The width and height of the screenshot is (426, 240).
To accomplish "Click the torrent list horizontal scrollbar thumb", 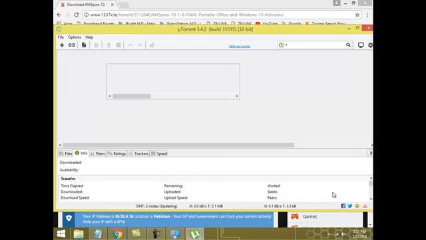I will point(178,145).
